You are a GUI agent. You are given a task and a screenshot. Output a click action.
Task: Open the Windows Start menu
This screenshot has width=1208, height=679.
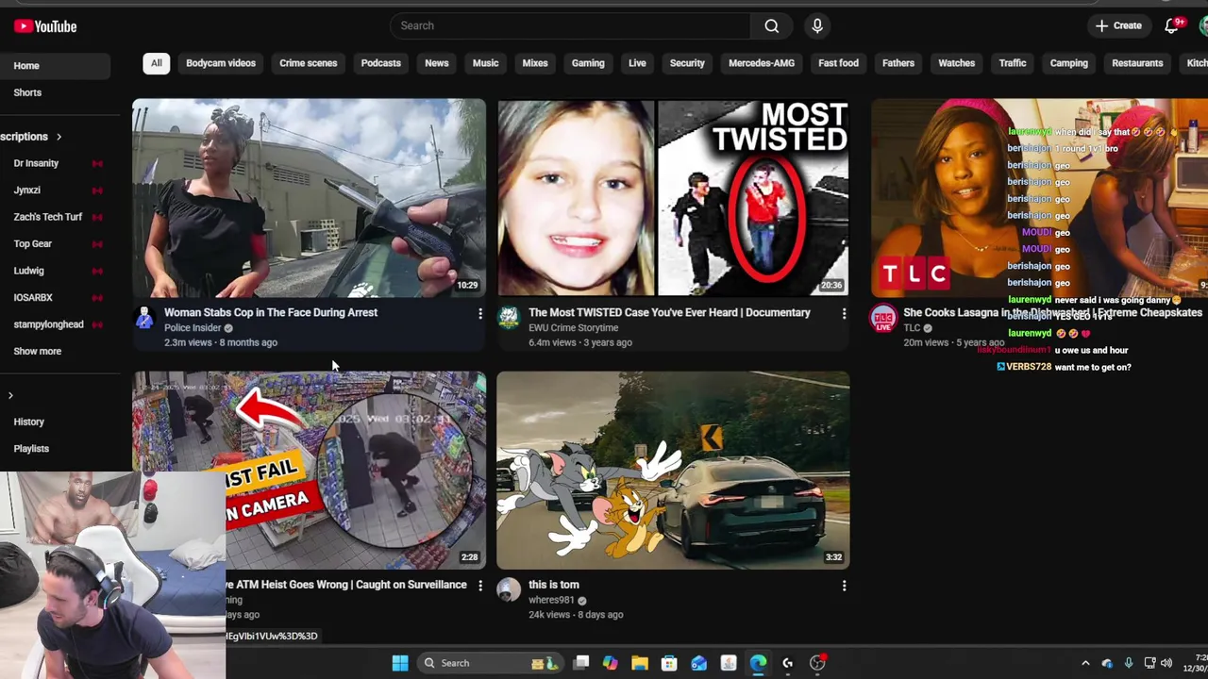pos(400,663)
